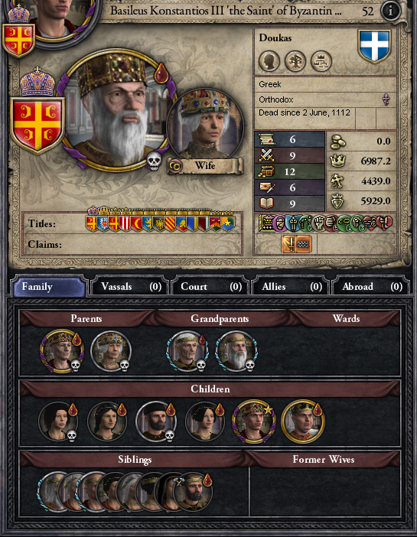Click the Orthodox cross religion icon
Image resolution: width=417 pixels, height=537 pixels.
[386, 99]
